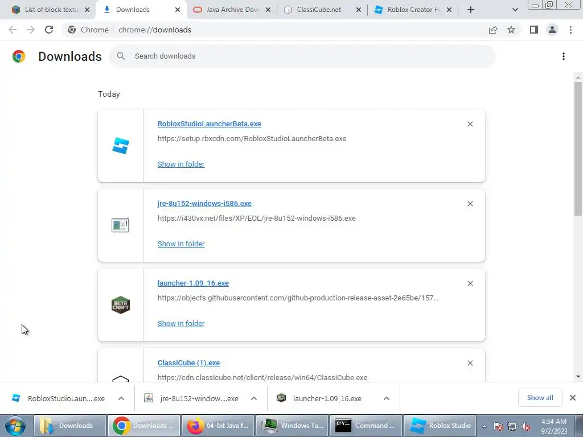The width and height of the screenshot is (583, 437).
Task: Remove RobloxStudioLauncherBeta.exe from downloads list
Action: pos(470,124)
